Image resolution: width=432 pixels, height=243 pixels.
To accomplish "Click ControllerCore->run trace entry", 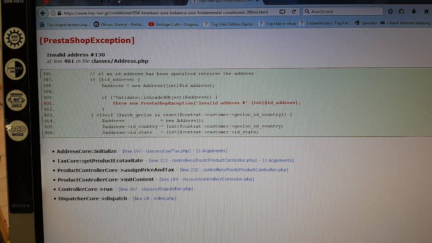I will tap(85, 189).
